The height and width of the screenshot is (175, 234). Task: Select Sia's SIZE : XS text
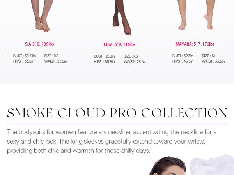tap(51, 56)
